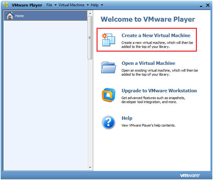Click 'View VMware Player's help contents.' text

[148, 125]
